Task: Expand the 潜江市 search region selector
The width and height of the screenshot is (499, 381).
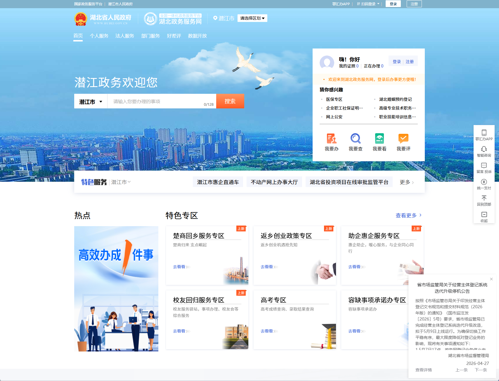Action: (91, 101)
